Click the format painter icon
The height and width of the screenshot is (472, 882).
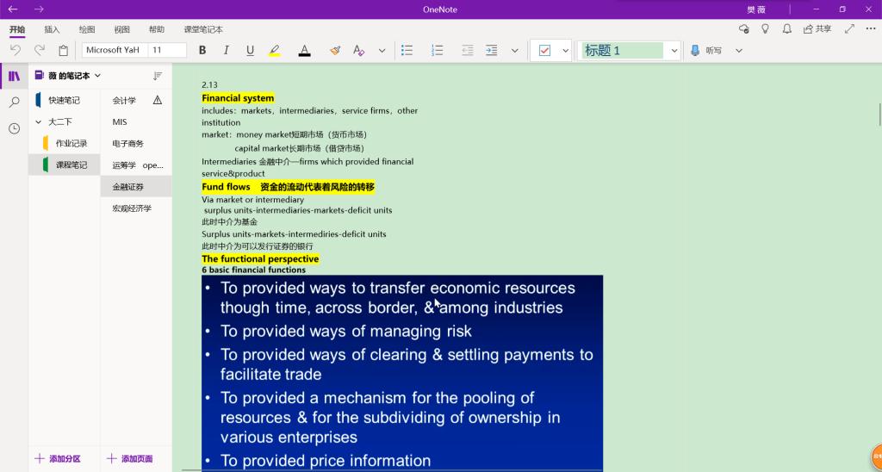[x=335, y=51]
